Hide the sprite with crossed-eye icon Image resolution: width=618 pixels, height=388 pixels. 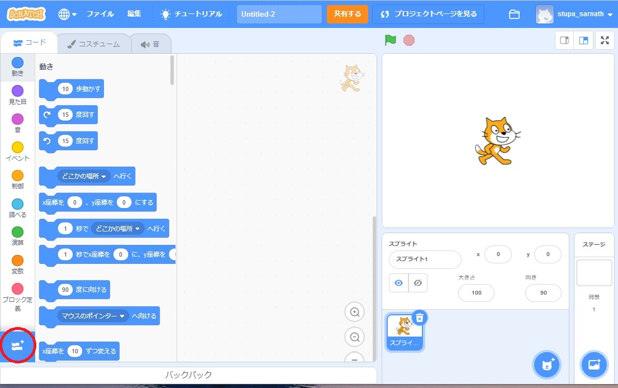(417, 283)
